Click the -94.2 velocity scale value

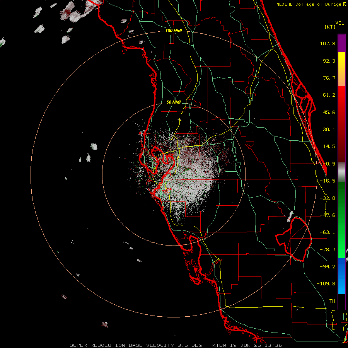pyautogui.click(x=328, y=267)
